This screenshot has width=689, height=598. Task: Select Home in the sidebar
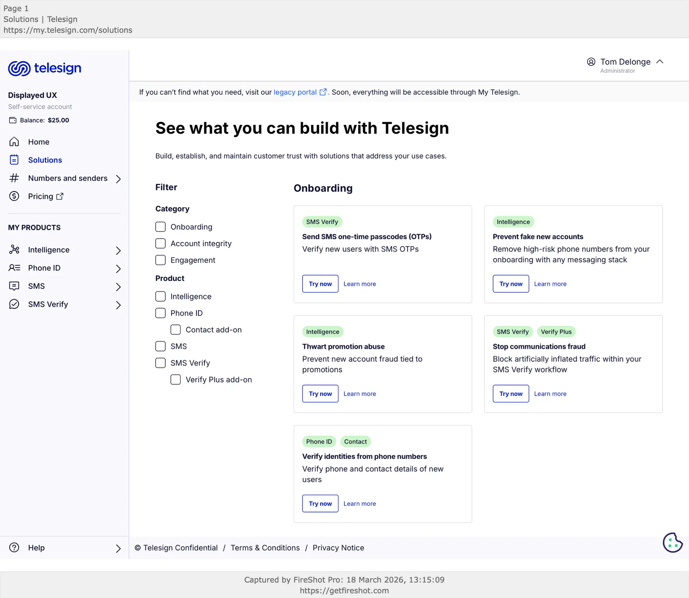(39, 142)
